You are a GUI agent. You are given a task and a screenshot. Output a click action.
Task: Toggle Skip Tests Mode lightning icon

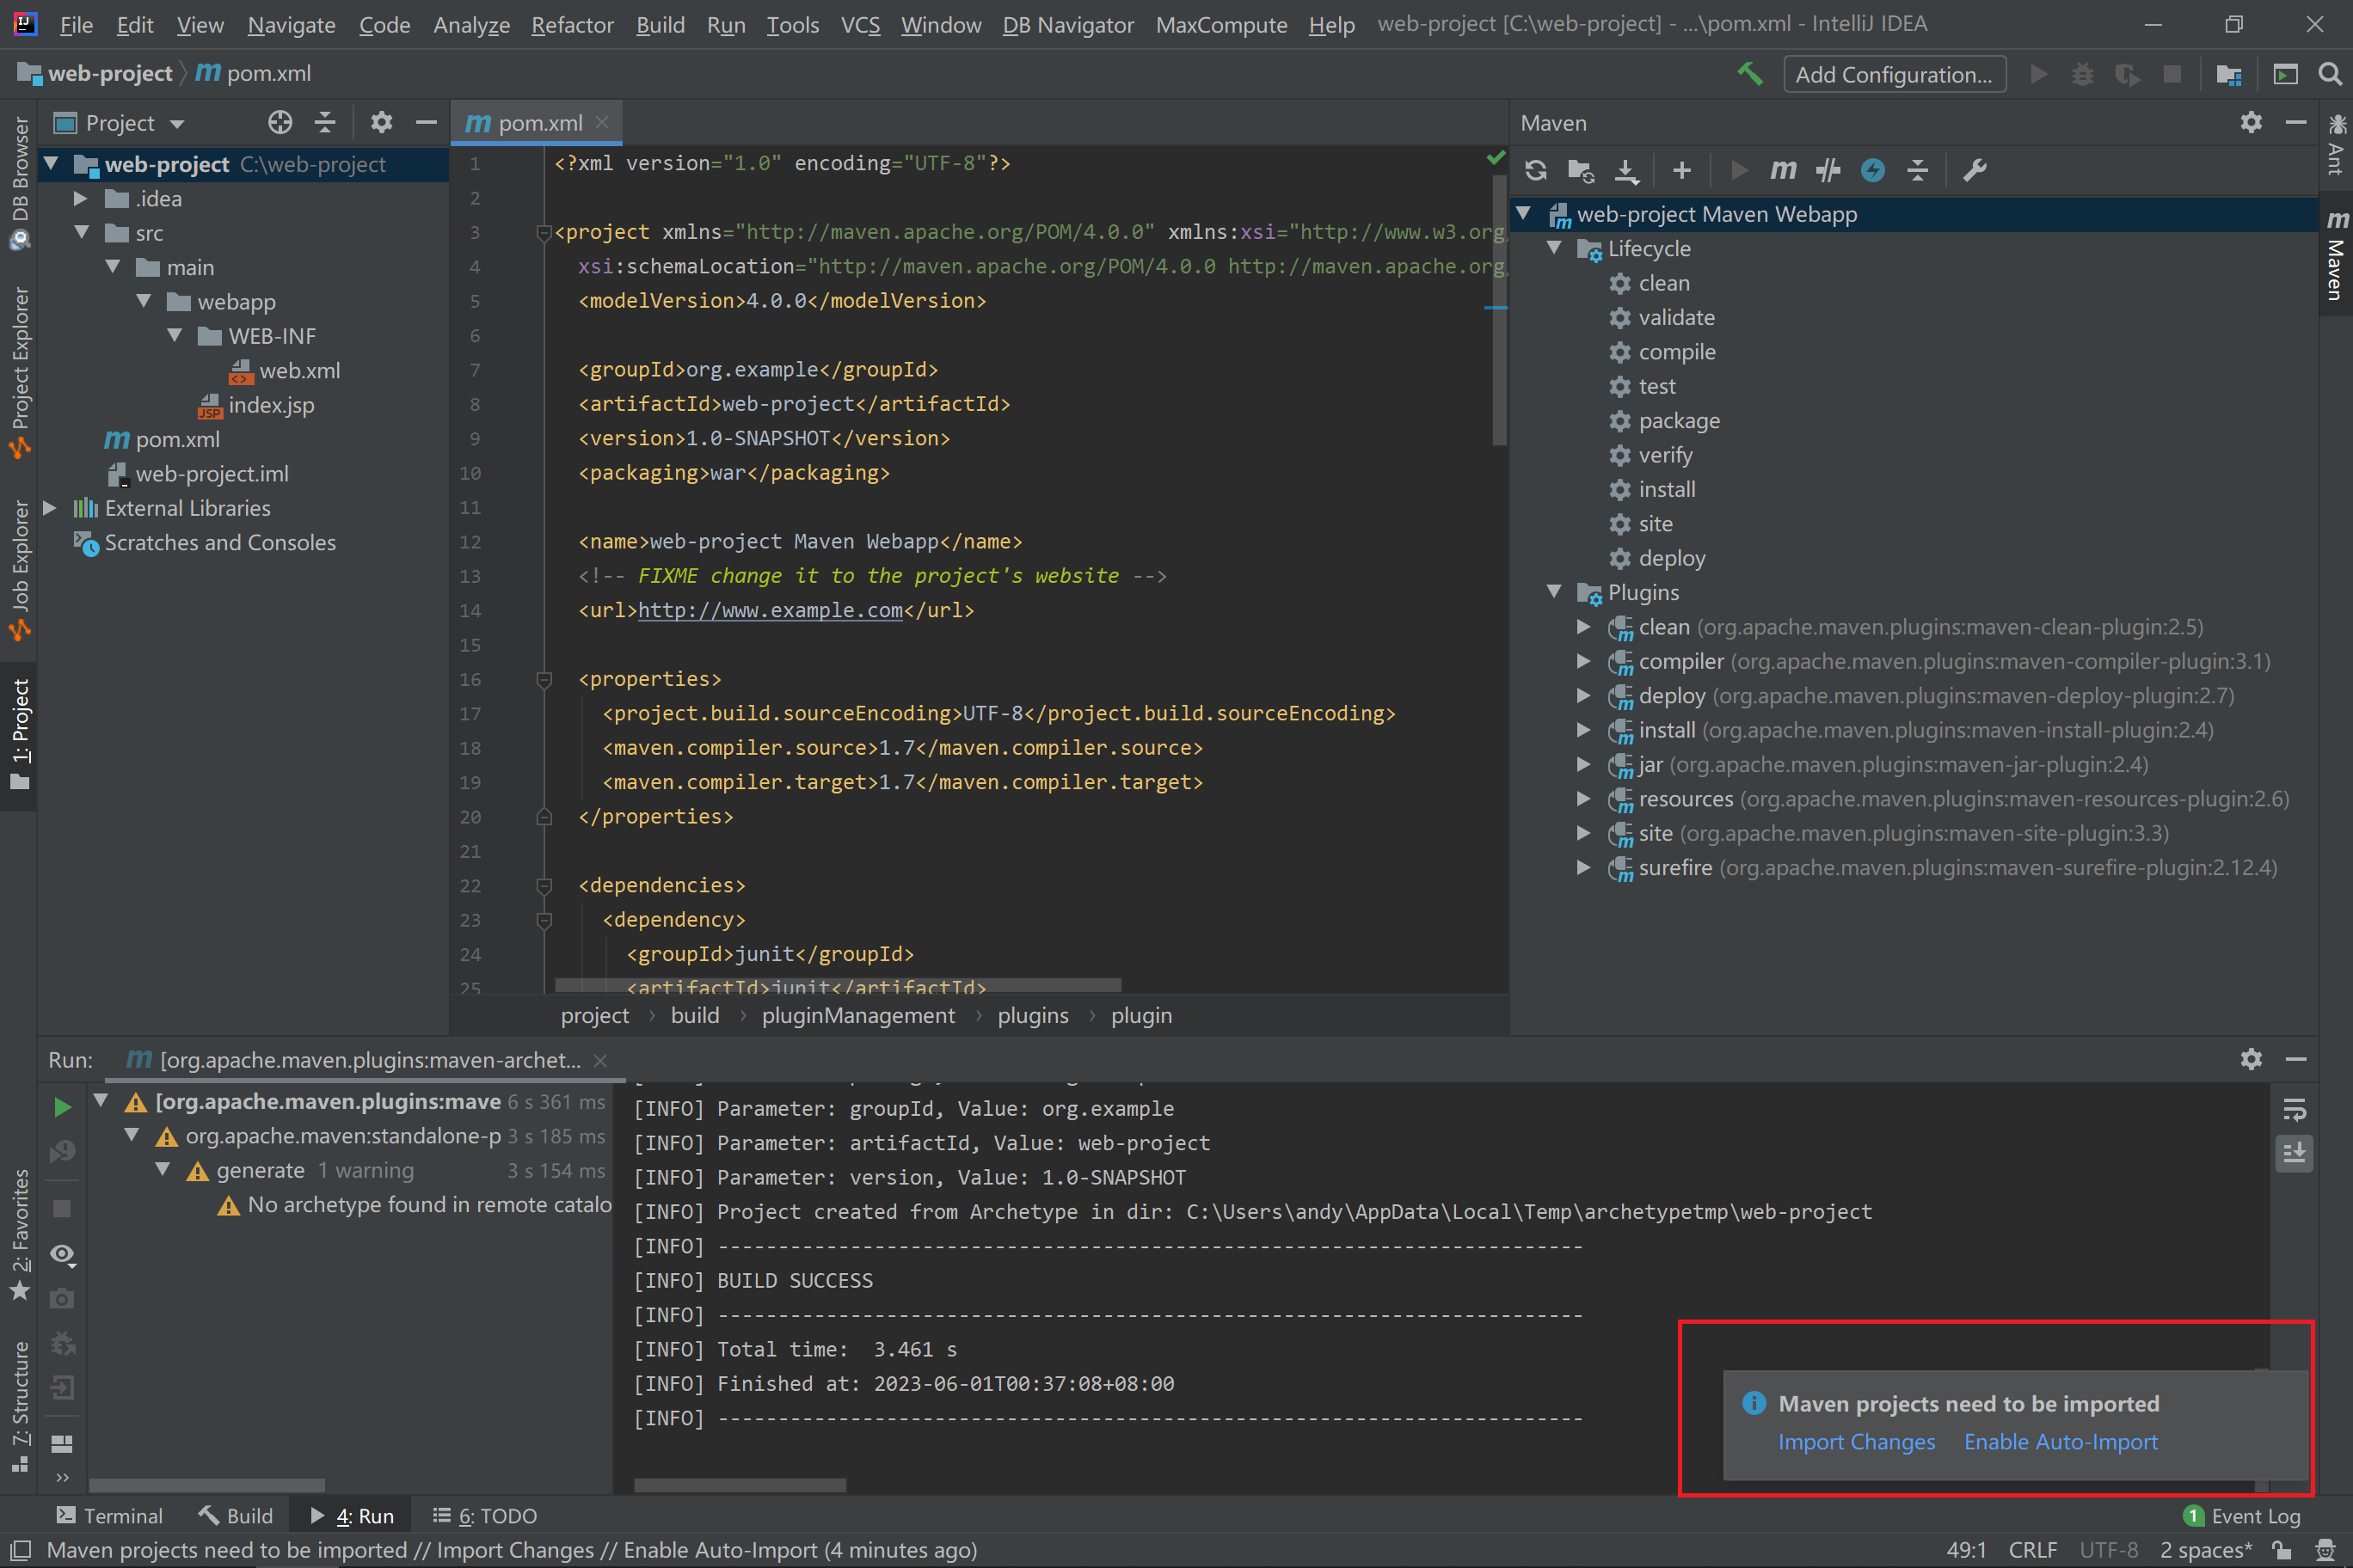click(x=1873, y=170)
